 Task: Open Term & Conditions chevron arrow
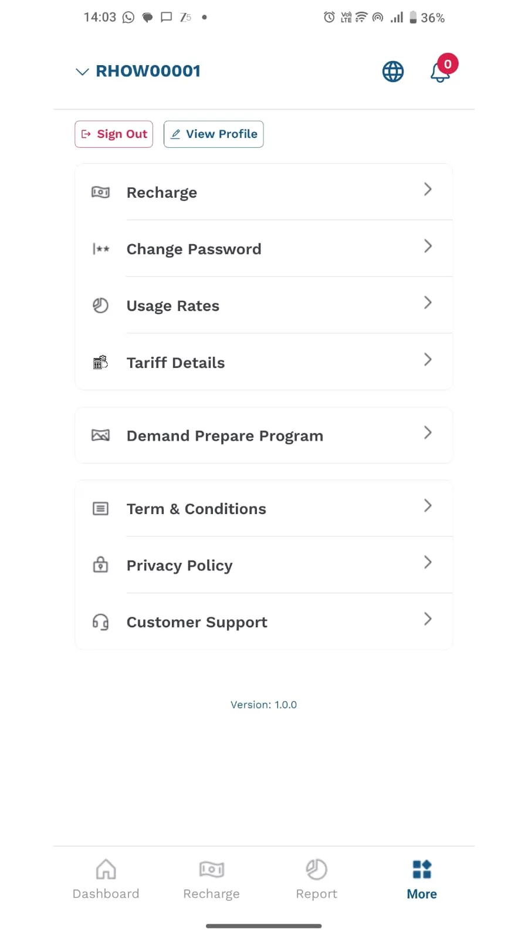[x=428, y=505]
